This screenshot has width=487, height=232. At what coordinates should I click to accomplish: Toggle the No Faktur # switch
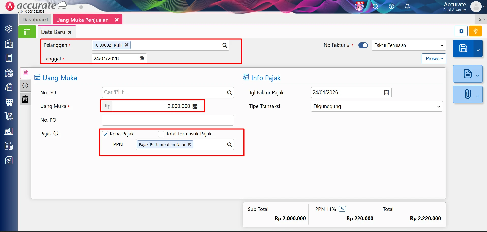363,45
